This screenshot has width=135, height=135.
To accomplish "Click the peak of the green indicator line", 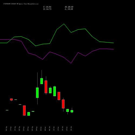I will [64, 24].
